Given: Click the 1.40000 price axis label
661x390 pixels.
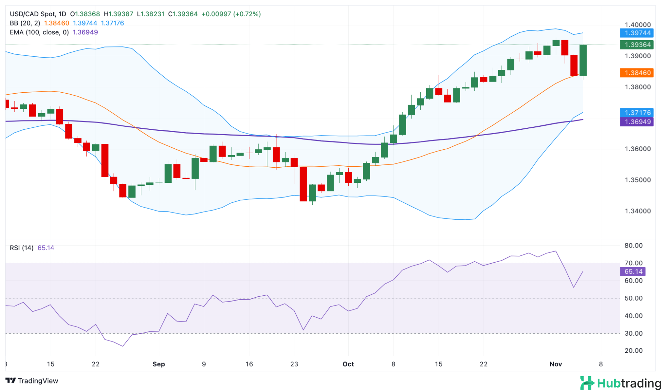Looking at the screenshot, I should pyautogui.click(x=638, y=25).
